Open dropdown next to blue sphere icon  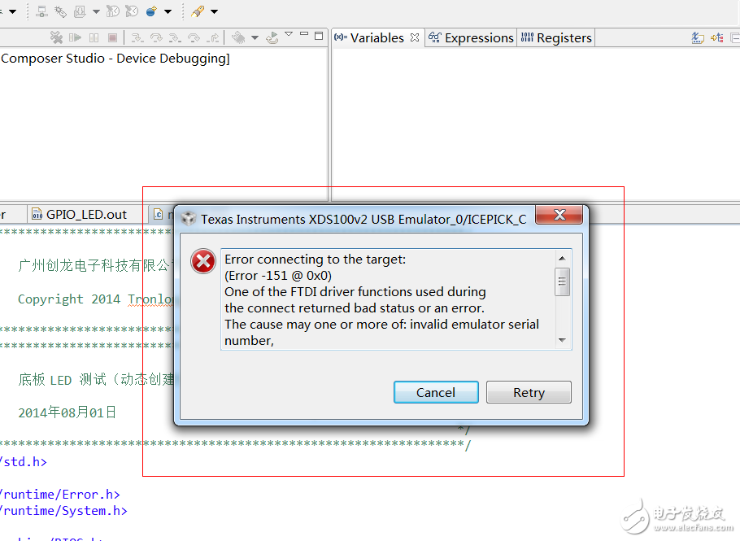pos(168,12)
